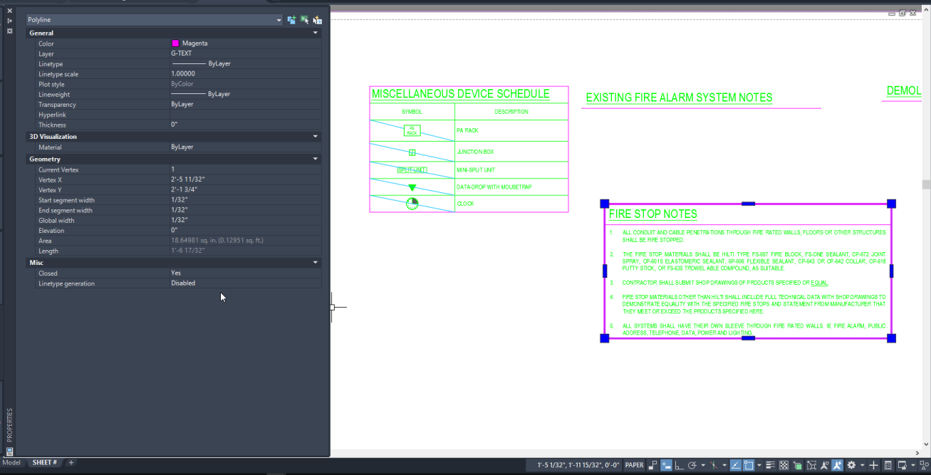
Task: Switch PAPER mode back to model space
Action: coord(634,465)
